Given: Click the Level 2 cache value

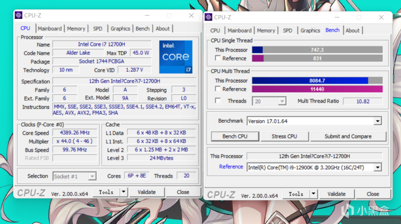Looking at the screenshot, I should click(x=161, y=150).
